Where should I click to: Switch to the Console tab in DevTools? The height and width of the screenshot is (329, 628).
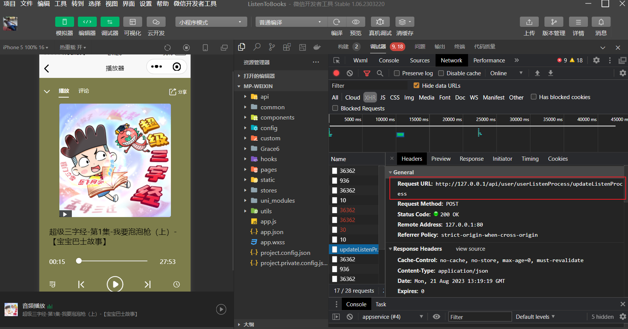pos(389,61)
